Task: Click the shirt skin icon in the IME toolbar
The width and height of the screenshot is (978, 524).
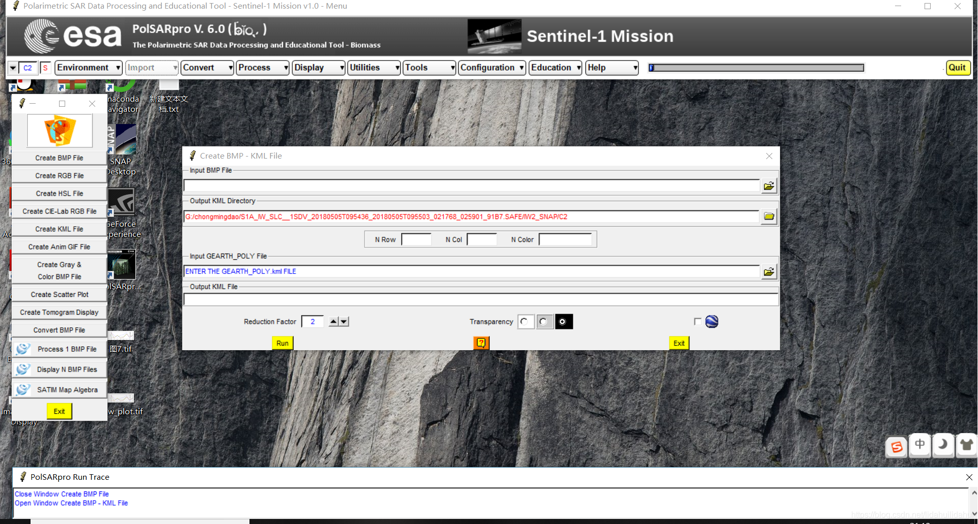Action: [966, 445]
